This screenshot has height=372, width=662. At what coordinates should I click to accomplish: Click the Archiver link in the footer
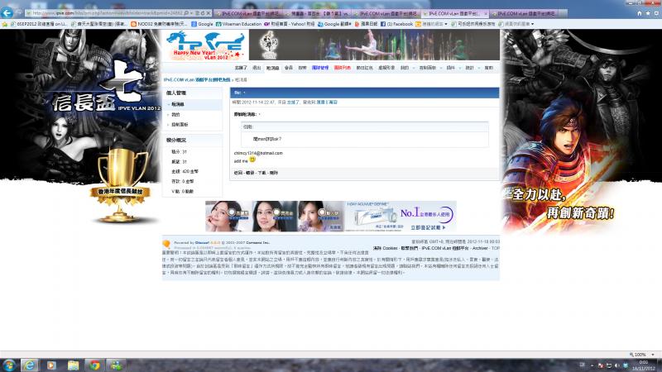480,248
